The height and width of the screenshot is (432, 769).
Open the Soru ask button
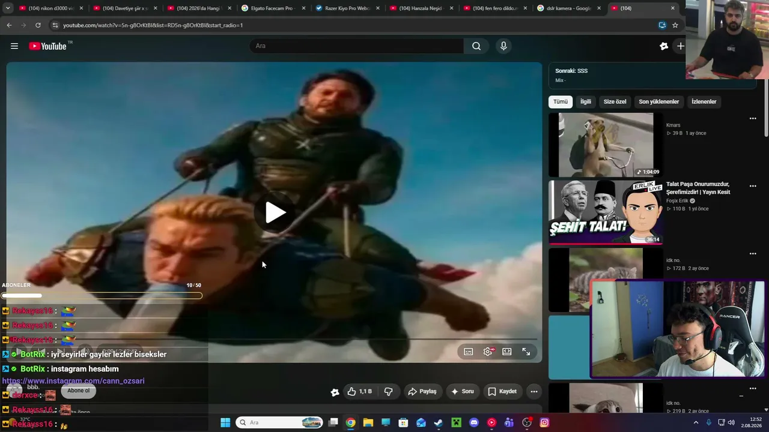click(463, 392)
